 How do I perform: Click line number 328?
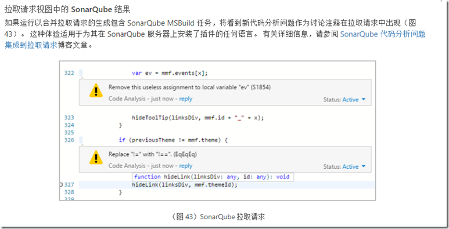[x=69, y=192]
